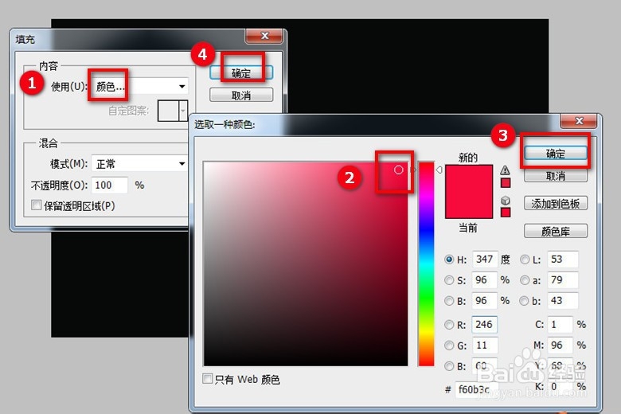Click the G green value field
Viewport: 621px width, 414px height.
click(484, 346)
